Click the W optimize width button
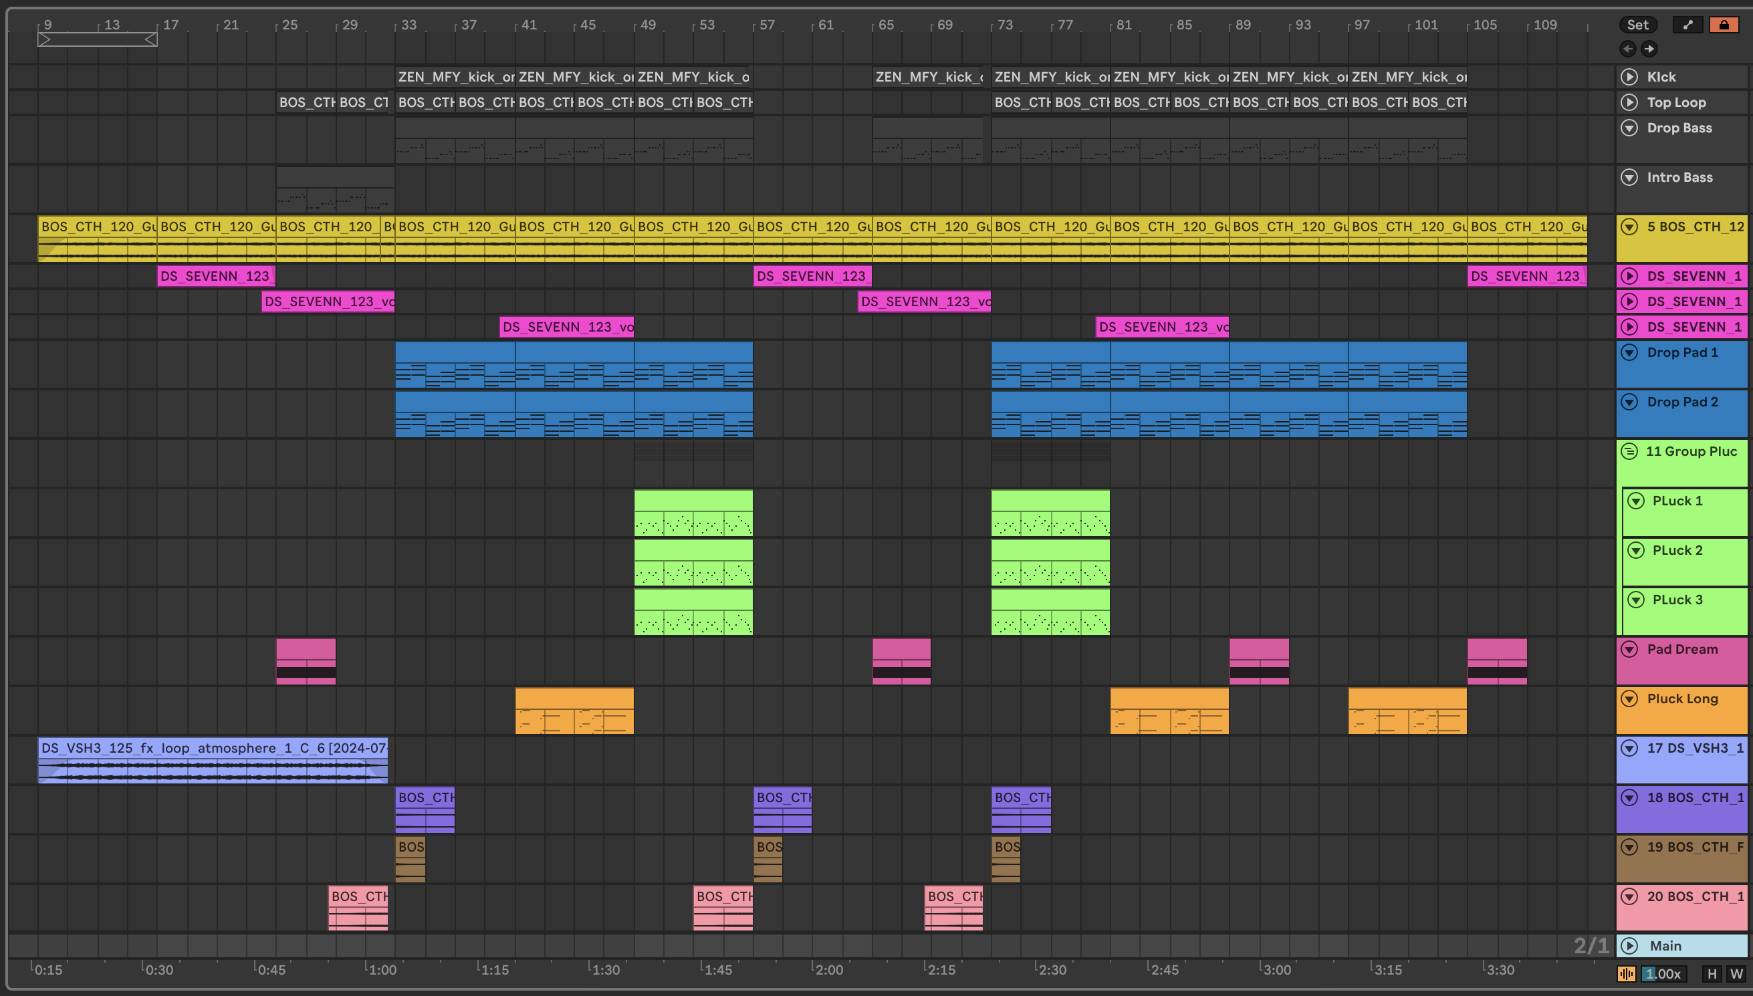 pos(1736,973)
